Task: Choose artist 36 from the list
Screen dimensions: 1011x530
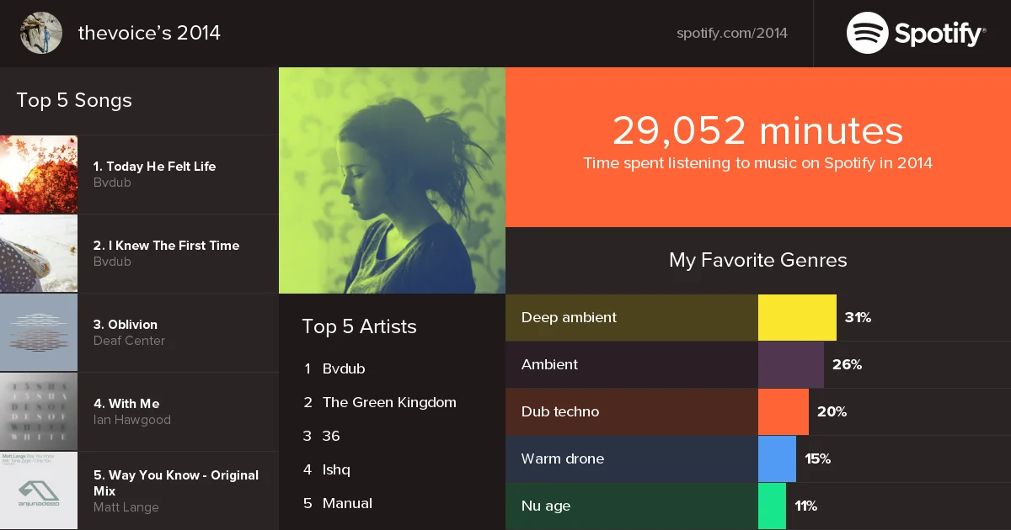Action: coord(331,436)
